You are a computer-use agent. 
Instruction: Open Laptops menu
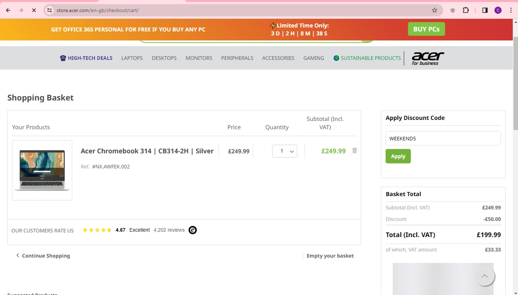[x=132, y=58]
